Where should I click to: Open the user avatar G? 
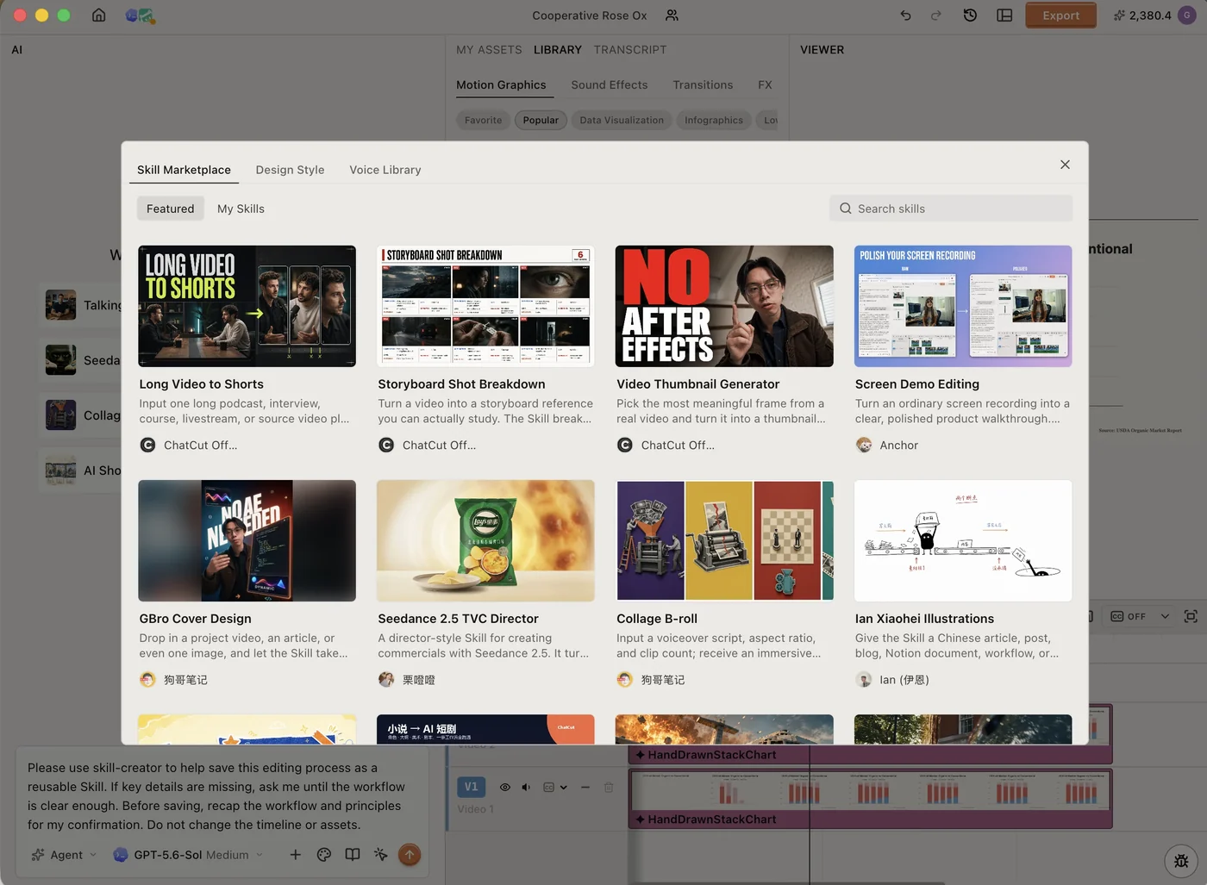(x=1187, y=16)
